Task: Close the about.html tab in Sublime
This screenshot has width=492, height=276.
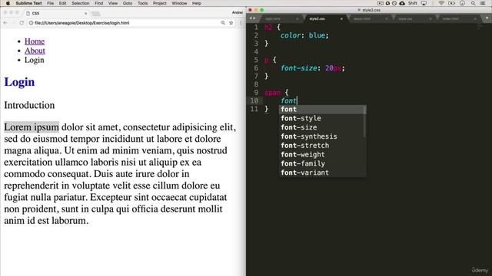Action: [386, 18]
